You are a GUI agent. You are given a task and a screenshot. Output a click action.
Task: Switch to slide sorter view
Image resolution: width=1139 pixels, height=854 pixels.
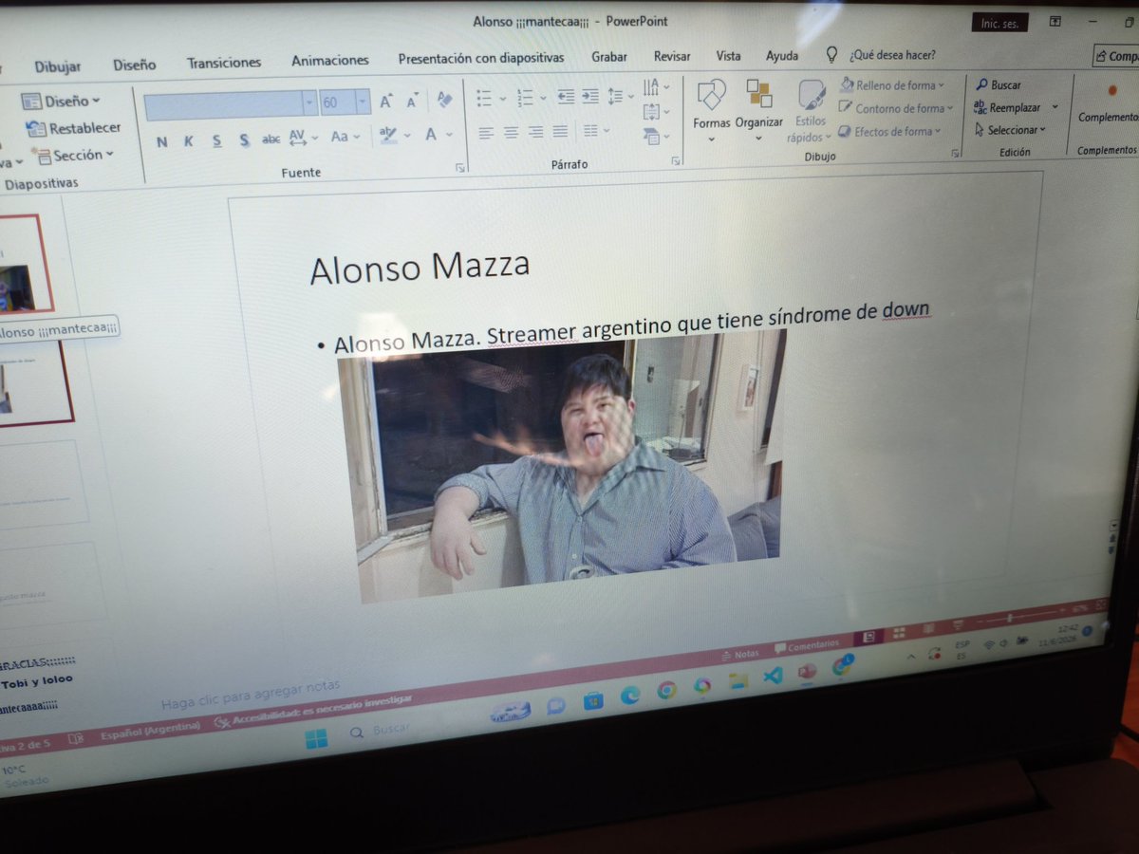(898, 632)
